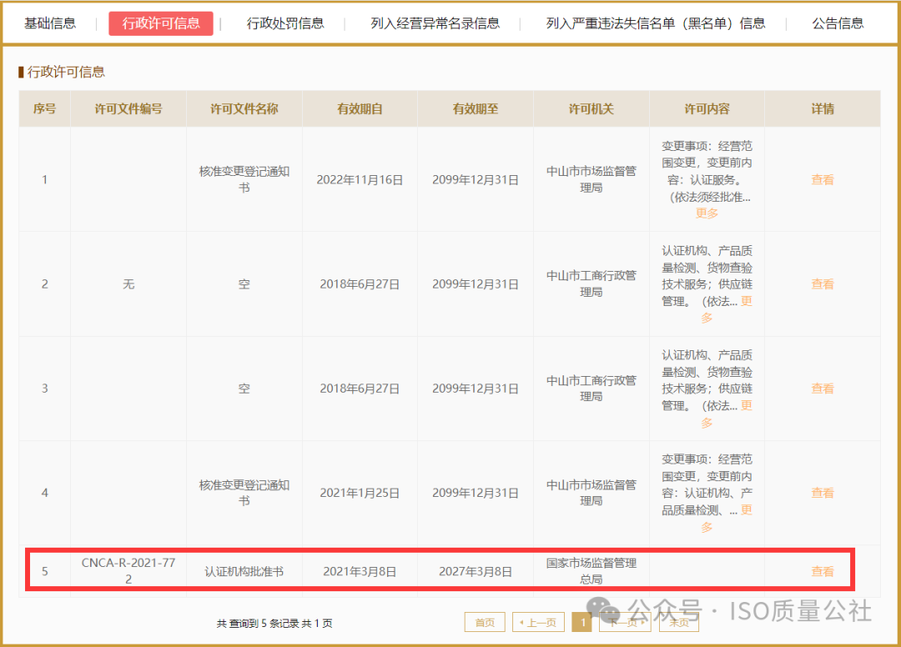Select the 行政许可信息 tab
The height and width of the screenshot is (647, 901).
[161, 23]
